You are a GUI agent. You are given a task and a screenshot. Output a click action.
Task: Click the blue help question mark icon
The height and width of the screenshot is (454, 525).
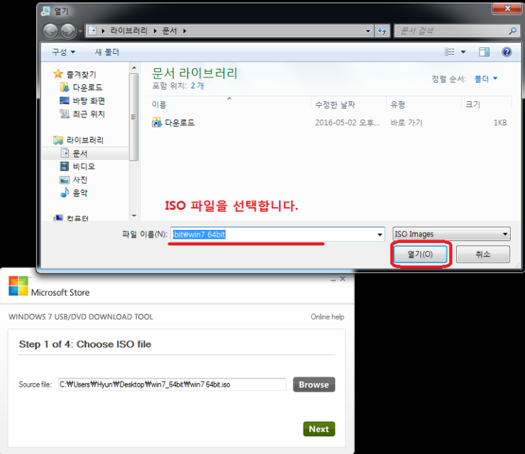tap(507, 52)
